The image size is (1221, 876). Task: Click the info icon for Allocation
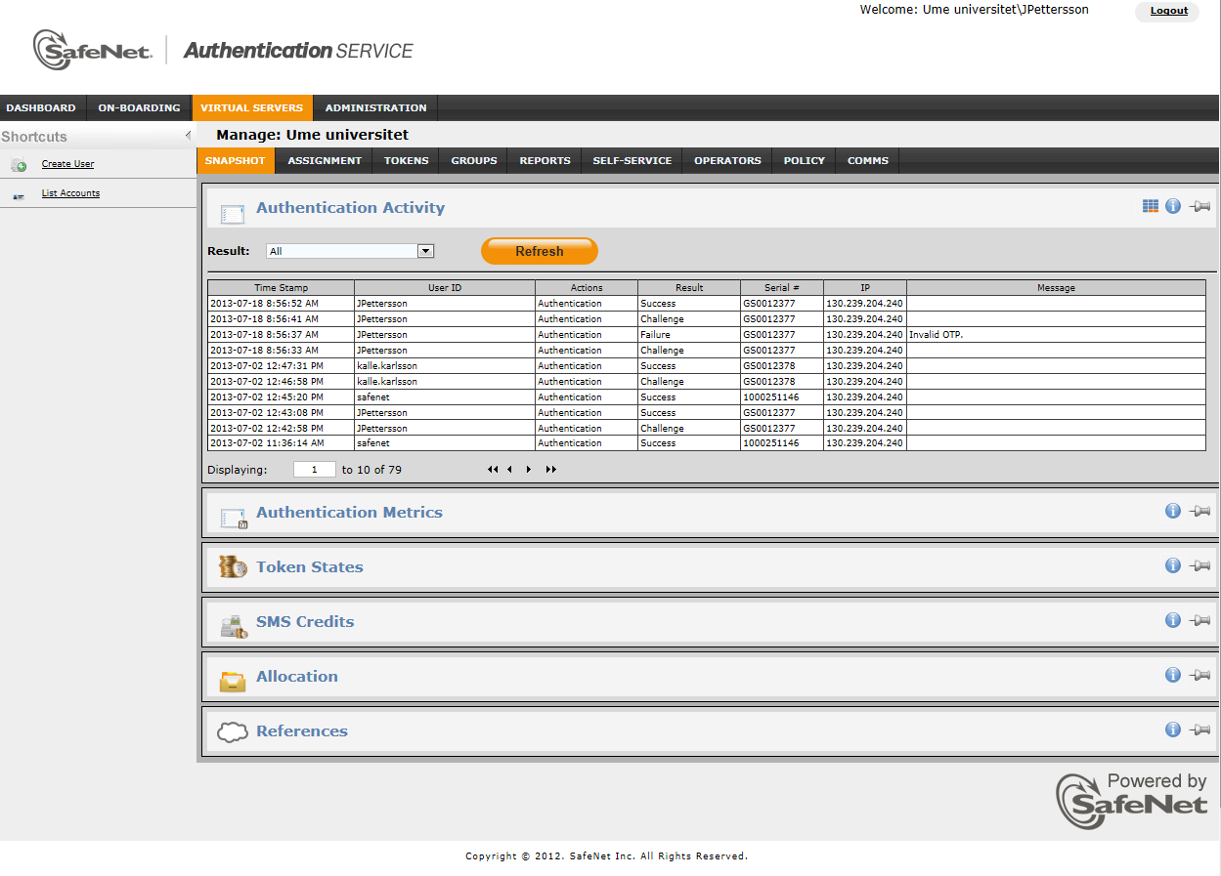point(1173,675)
